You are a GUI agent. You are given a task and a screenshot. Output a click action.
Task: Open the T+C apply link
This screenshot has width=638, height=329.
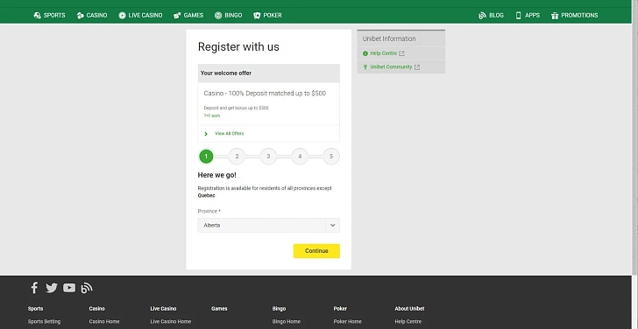(x=212, y=115)
